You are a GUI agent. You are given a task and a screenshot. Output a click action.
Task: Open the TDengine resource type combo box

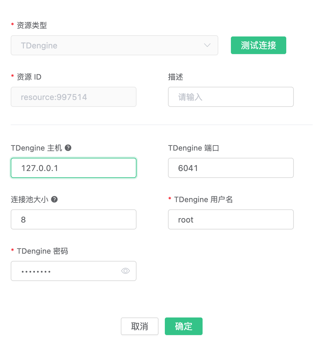click(107, 45)
